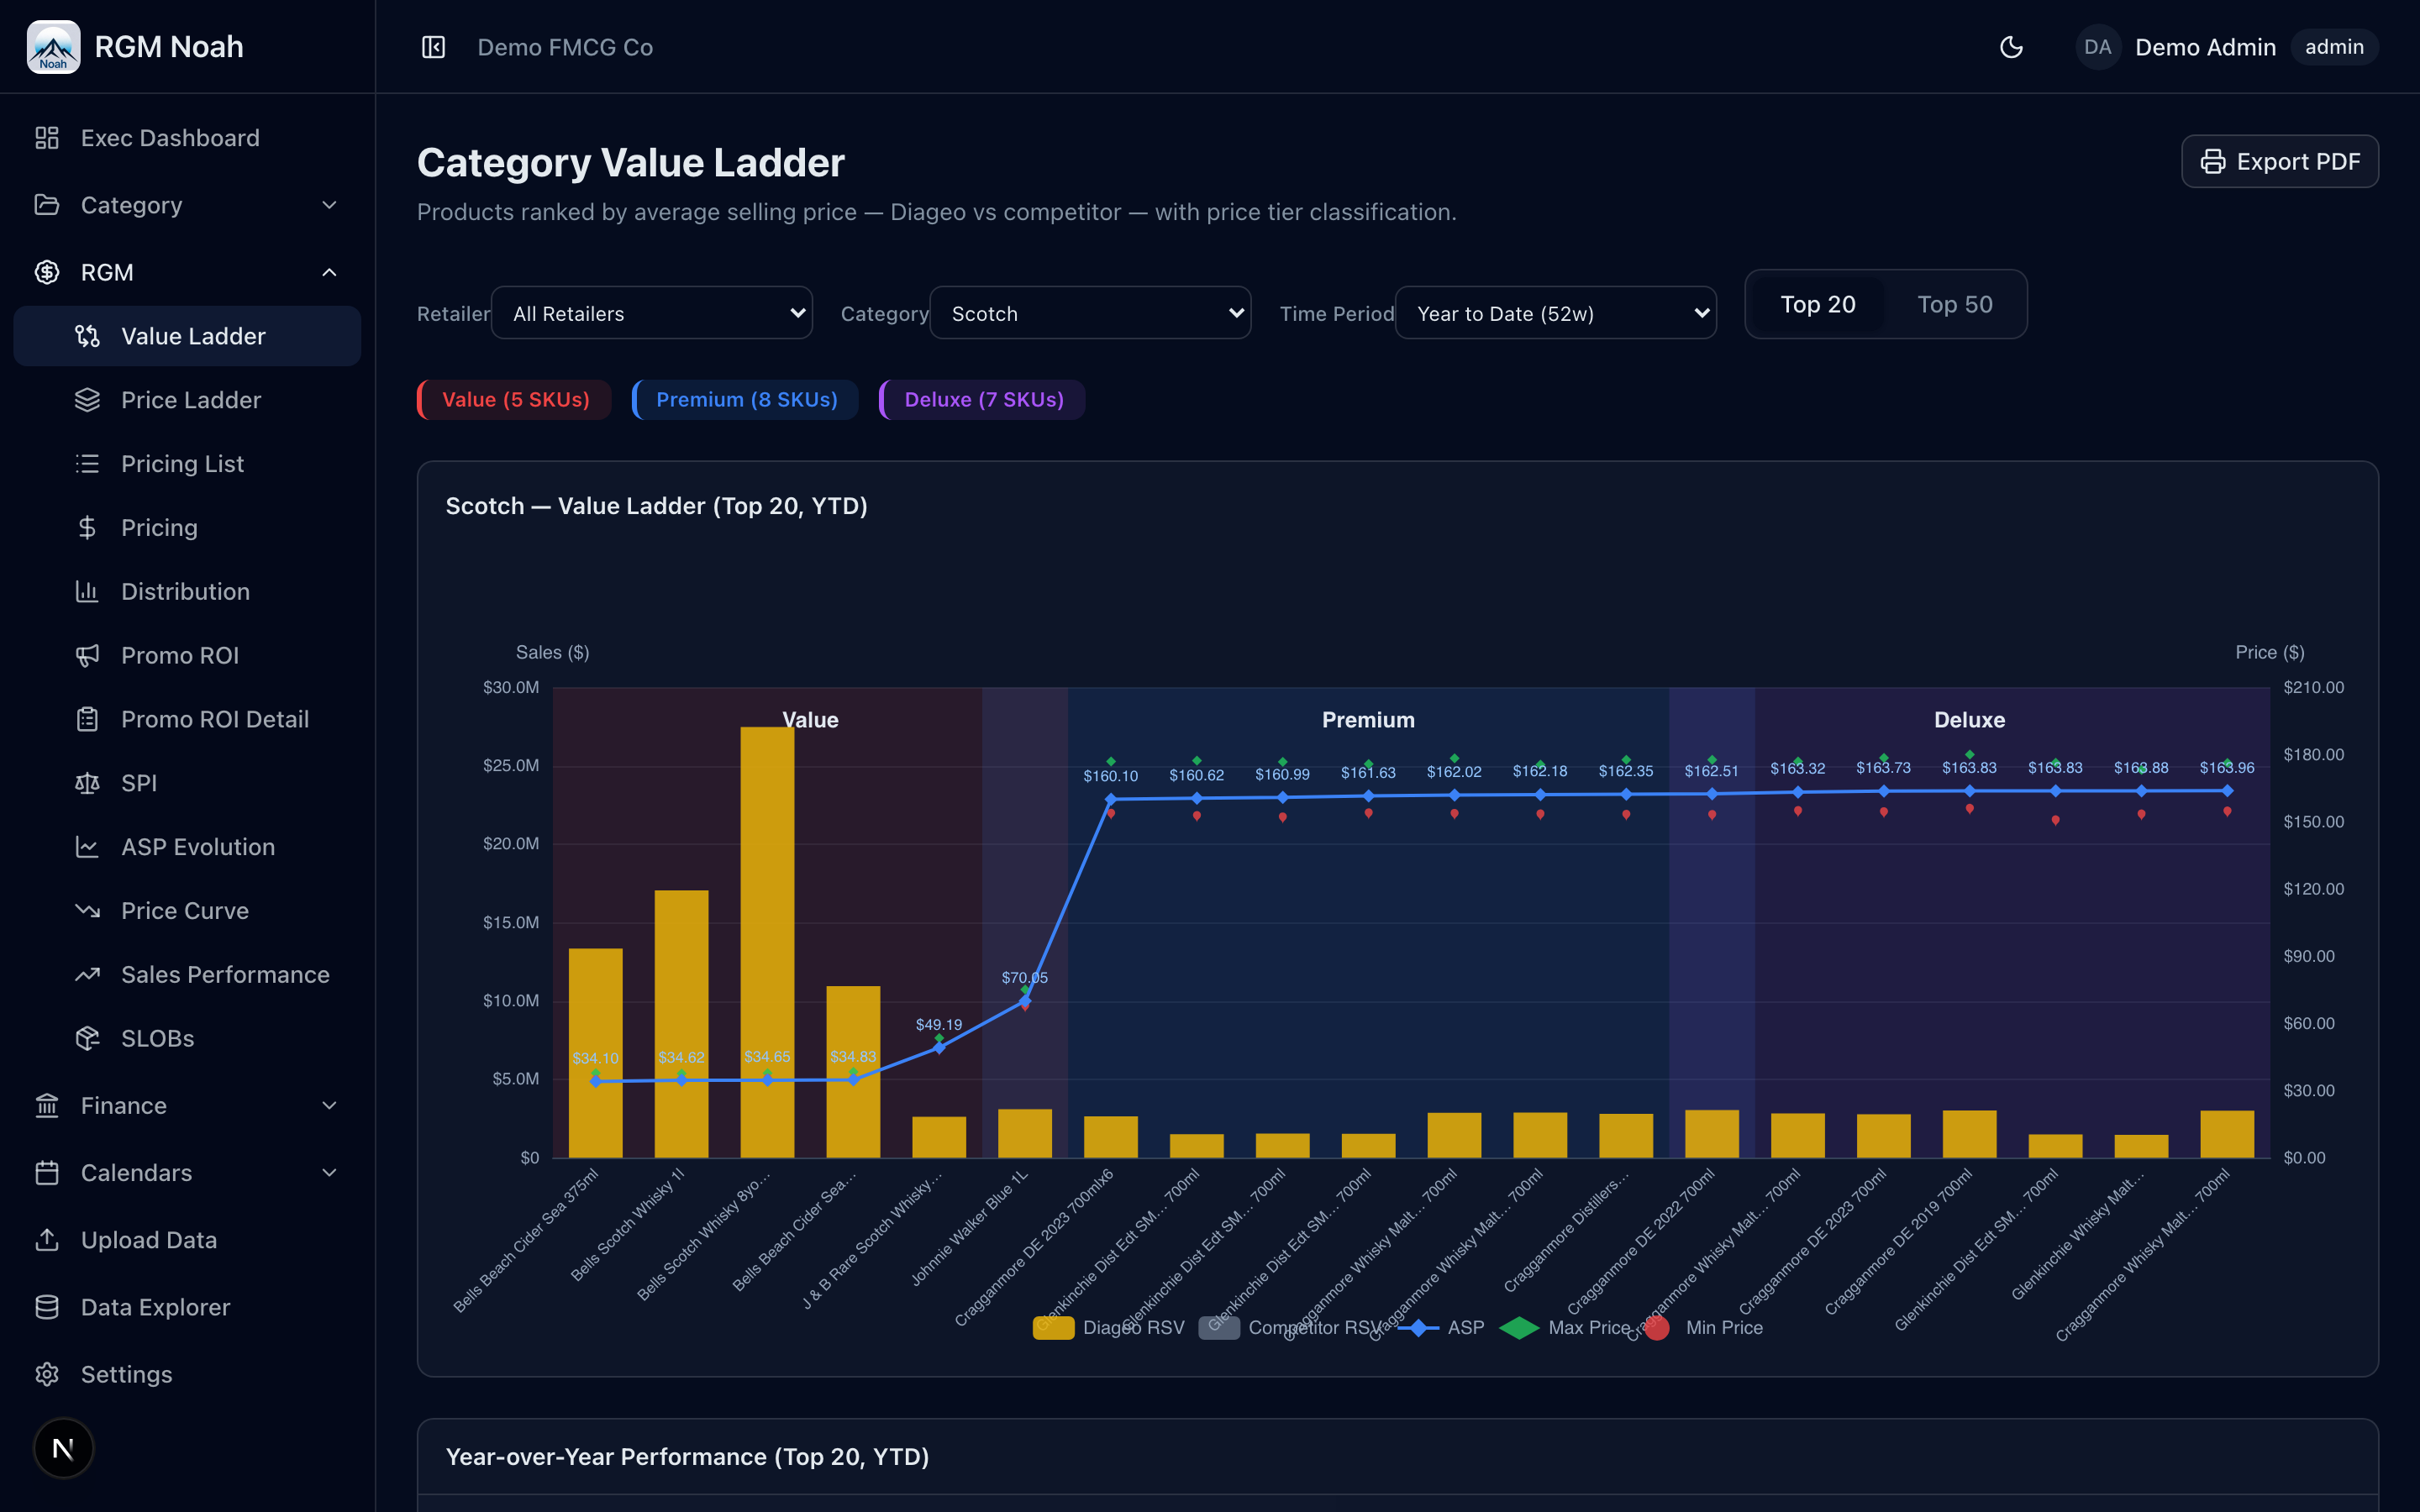The width and height of the screenshot is (2420, 1512).
Task: Click the Export PDF button
Action: point(2280,161)
